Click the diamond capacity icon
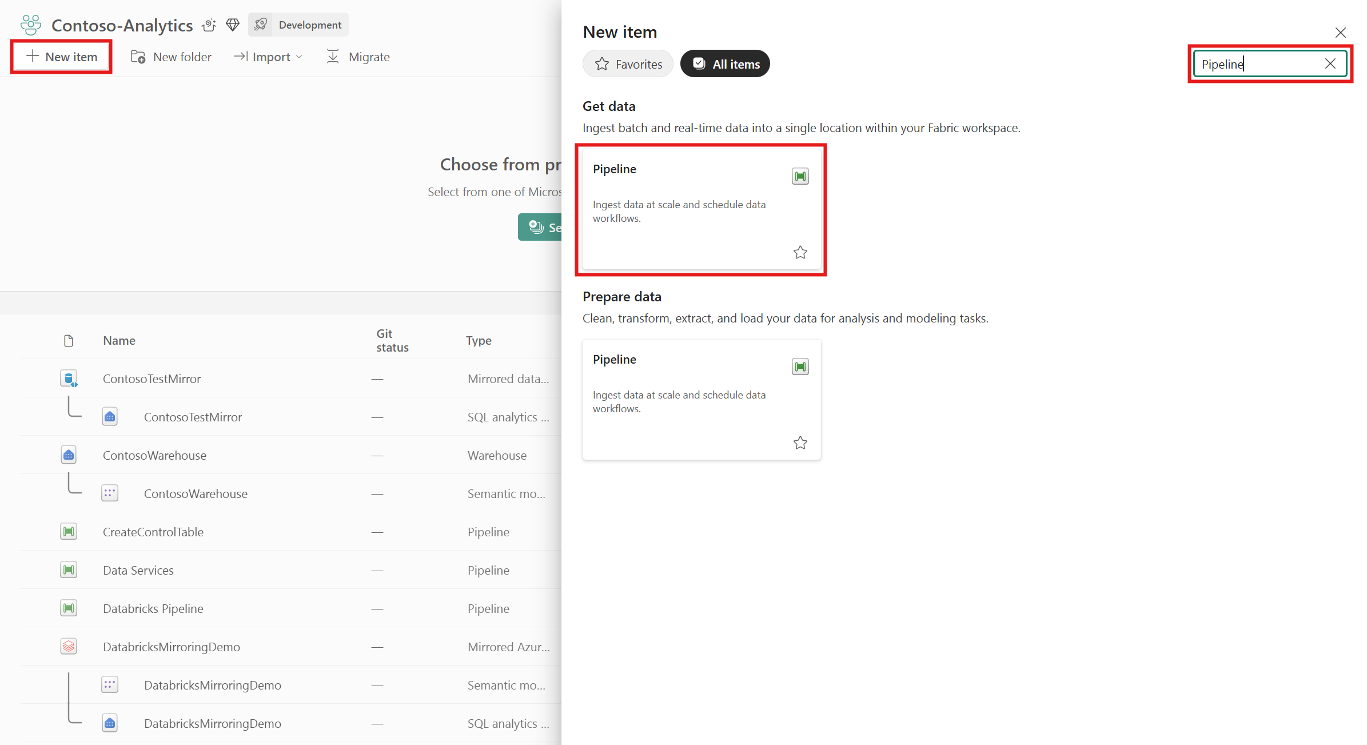 (233, 25)
